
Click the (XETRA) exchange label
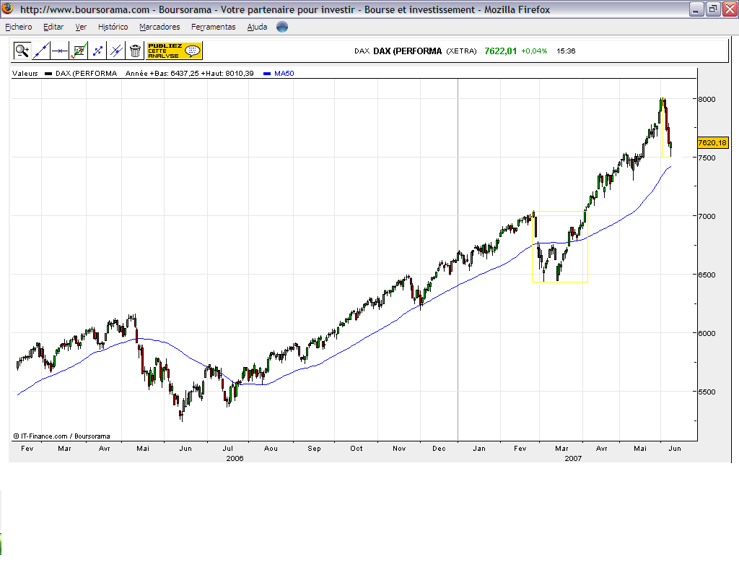pos(461,51)
